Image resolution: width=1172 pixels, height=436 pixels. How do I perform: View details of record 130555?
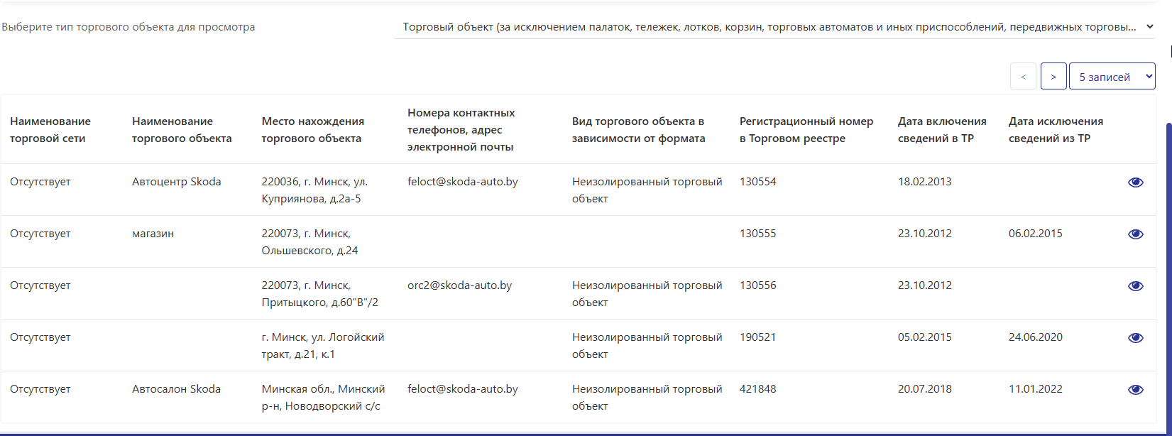point(1135,234)
